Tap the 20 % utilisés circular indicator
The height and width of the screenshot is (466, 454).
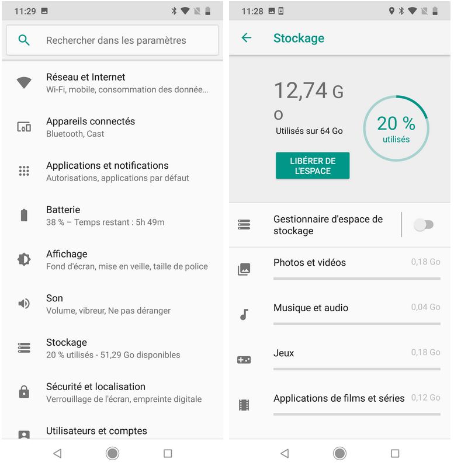tap(396, 128)
